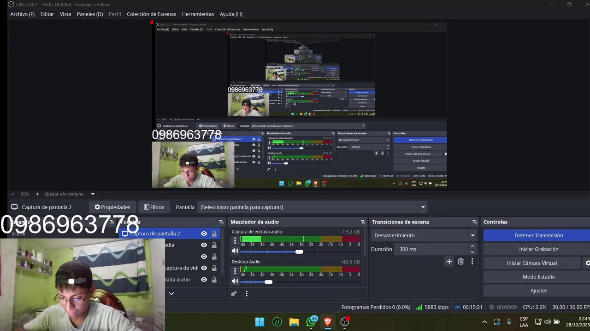
Task: Open the Archivo menu
Action: point(23,14)
